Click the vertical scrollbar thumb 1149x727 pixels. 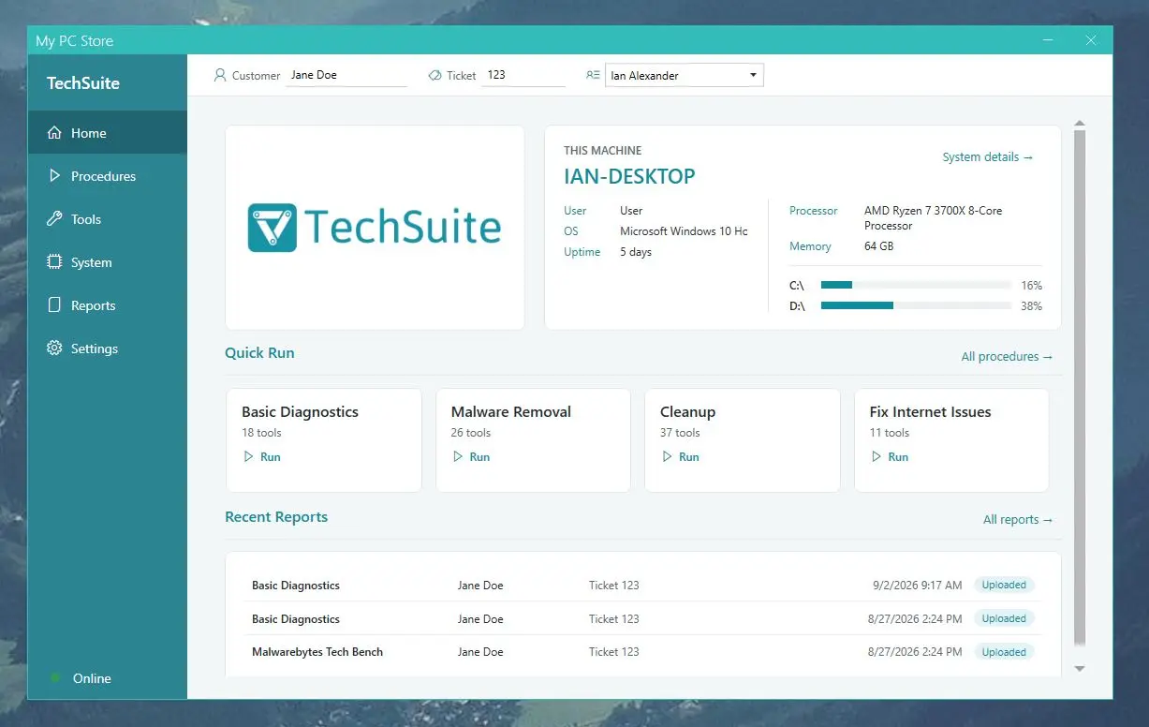click(1079, 387)
